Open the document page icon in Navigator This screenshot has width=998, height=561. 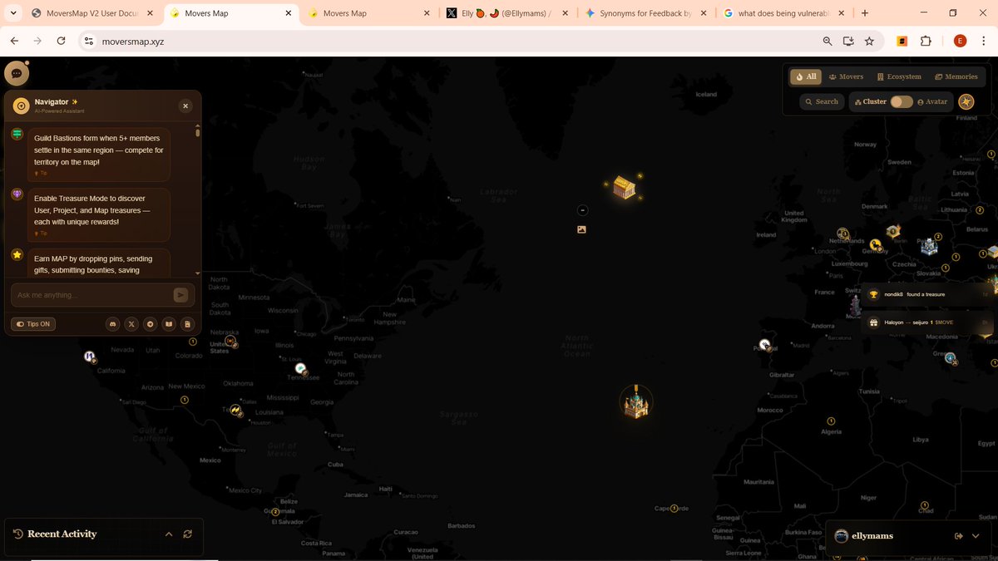(x=188, y=324)
